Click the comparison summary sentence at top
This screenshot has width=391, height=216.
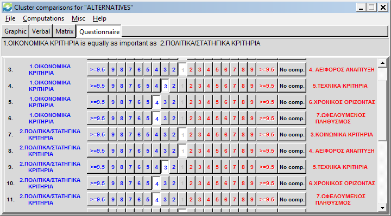pos(131,43)
